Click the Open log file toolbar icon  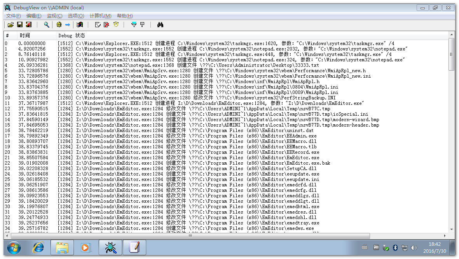10,25
